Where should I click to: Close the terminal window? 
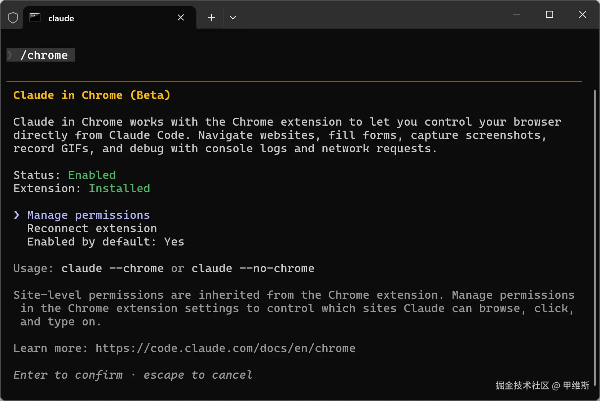[582, 14]
